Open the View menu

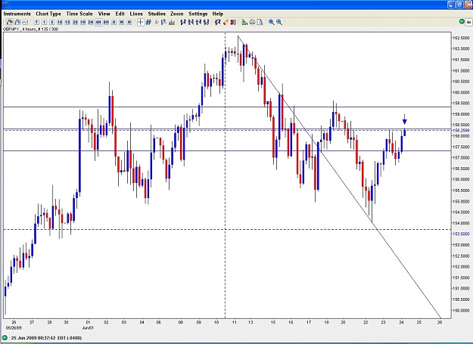point(104,14)
